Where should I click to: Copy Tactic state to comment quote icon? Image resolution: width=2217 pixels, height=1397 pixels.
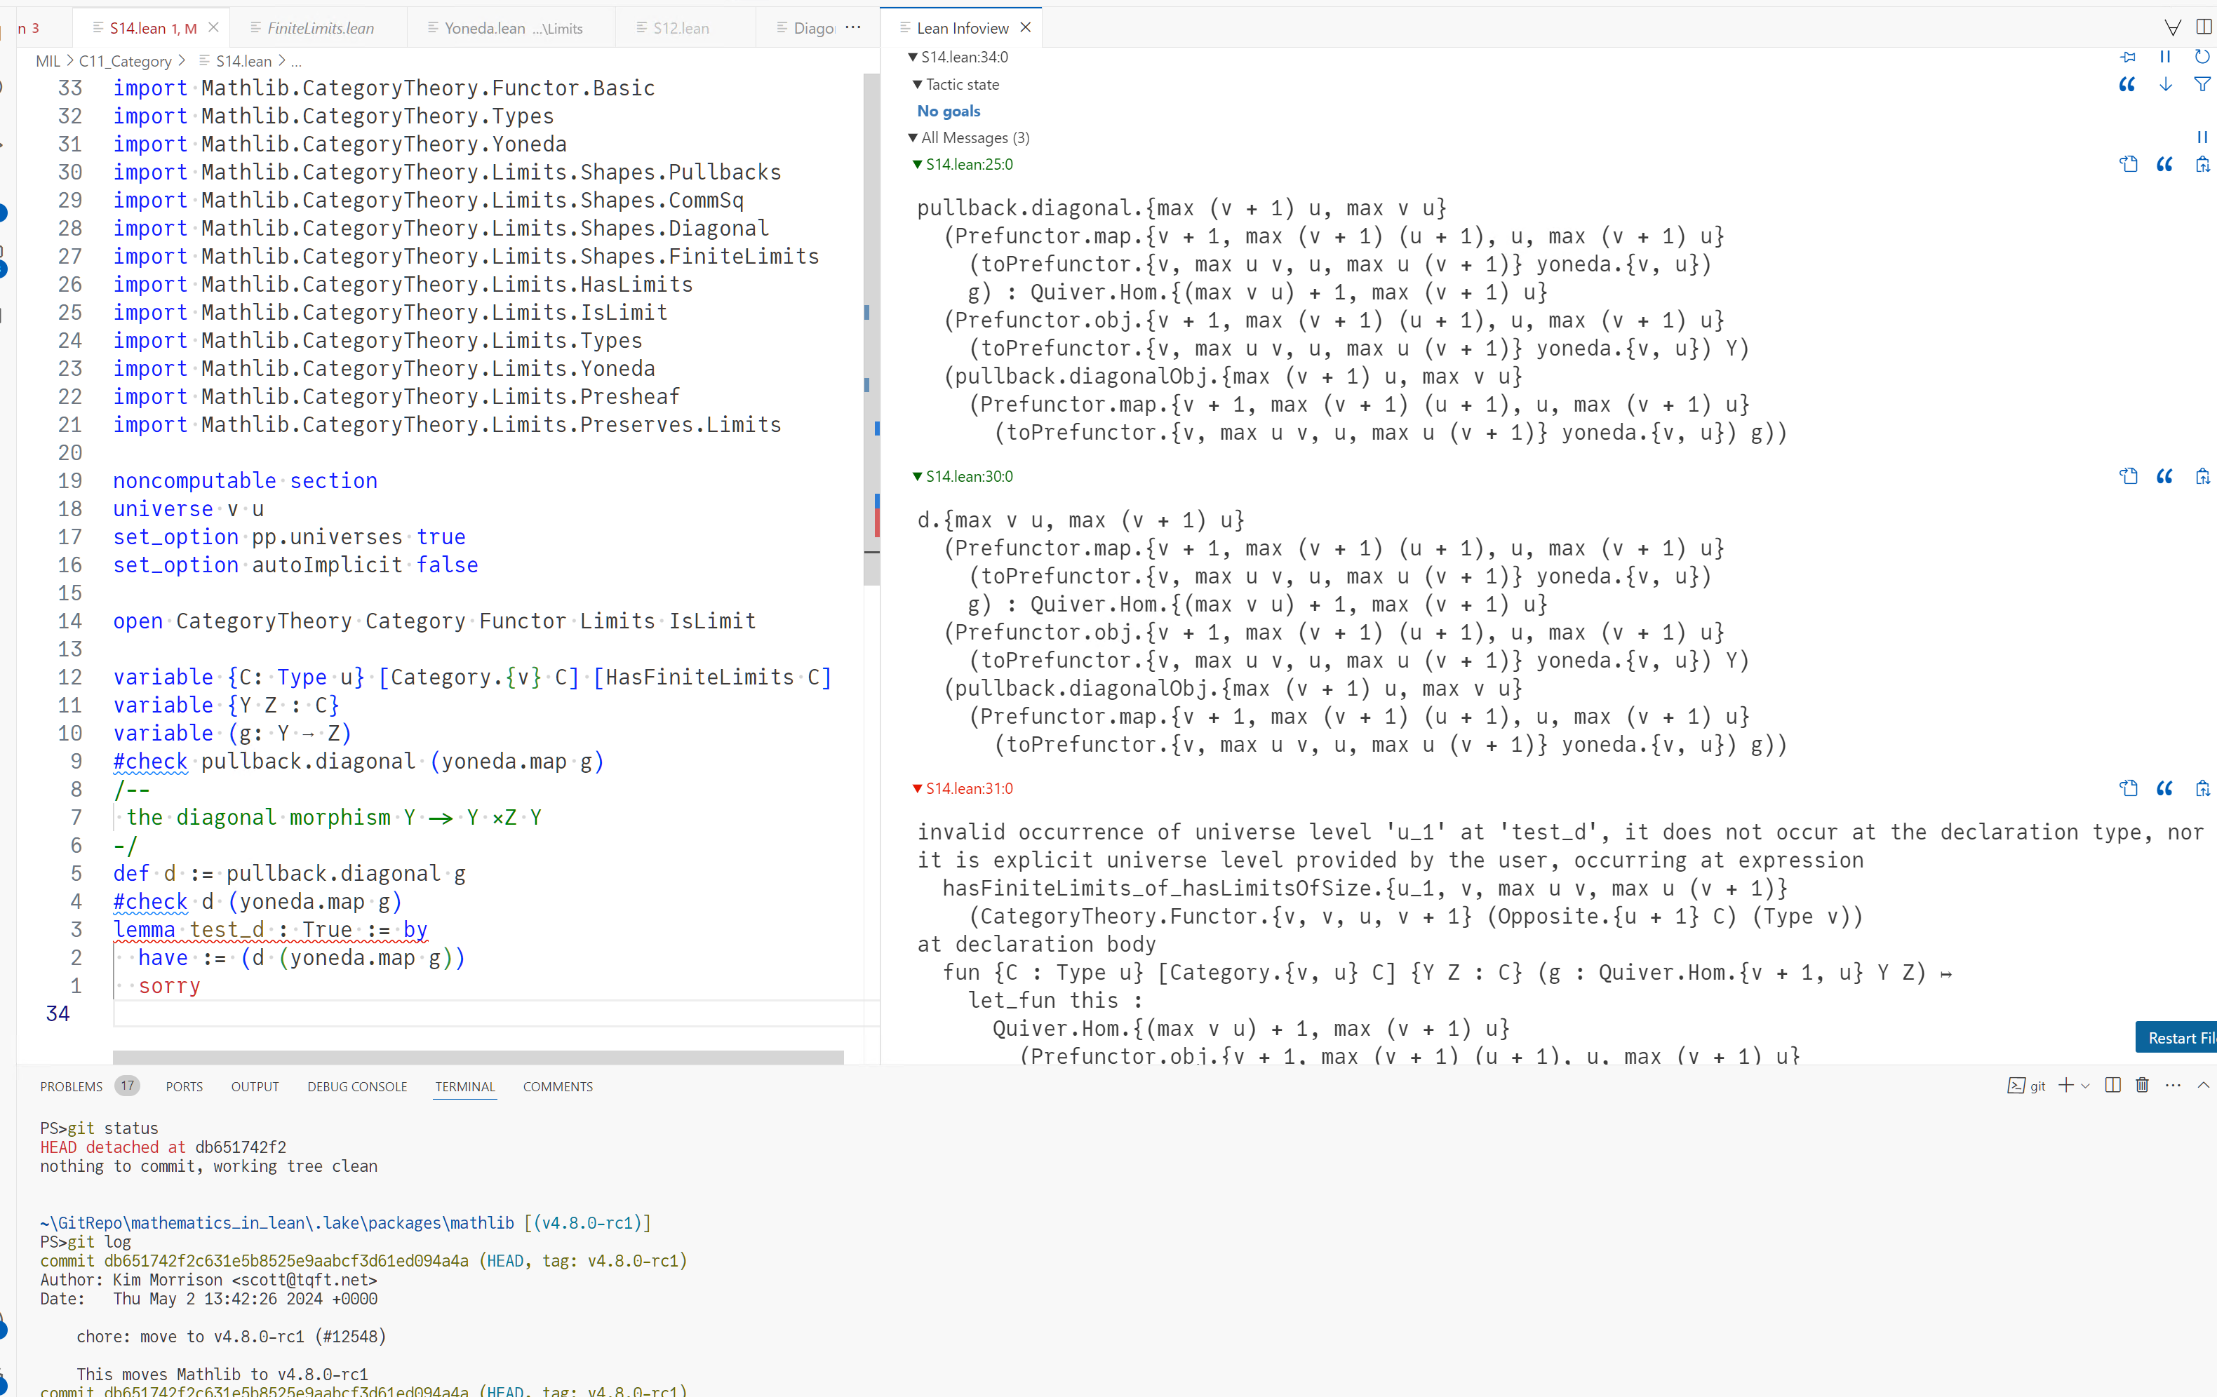click(x=2126, y=85)
